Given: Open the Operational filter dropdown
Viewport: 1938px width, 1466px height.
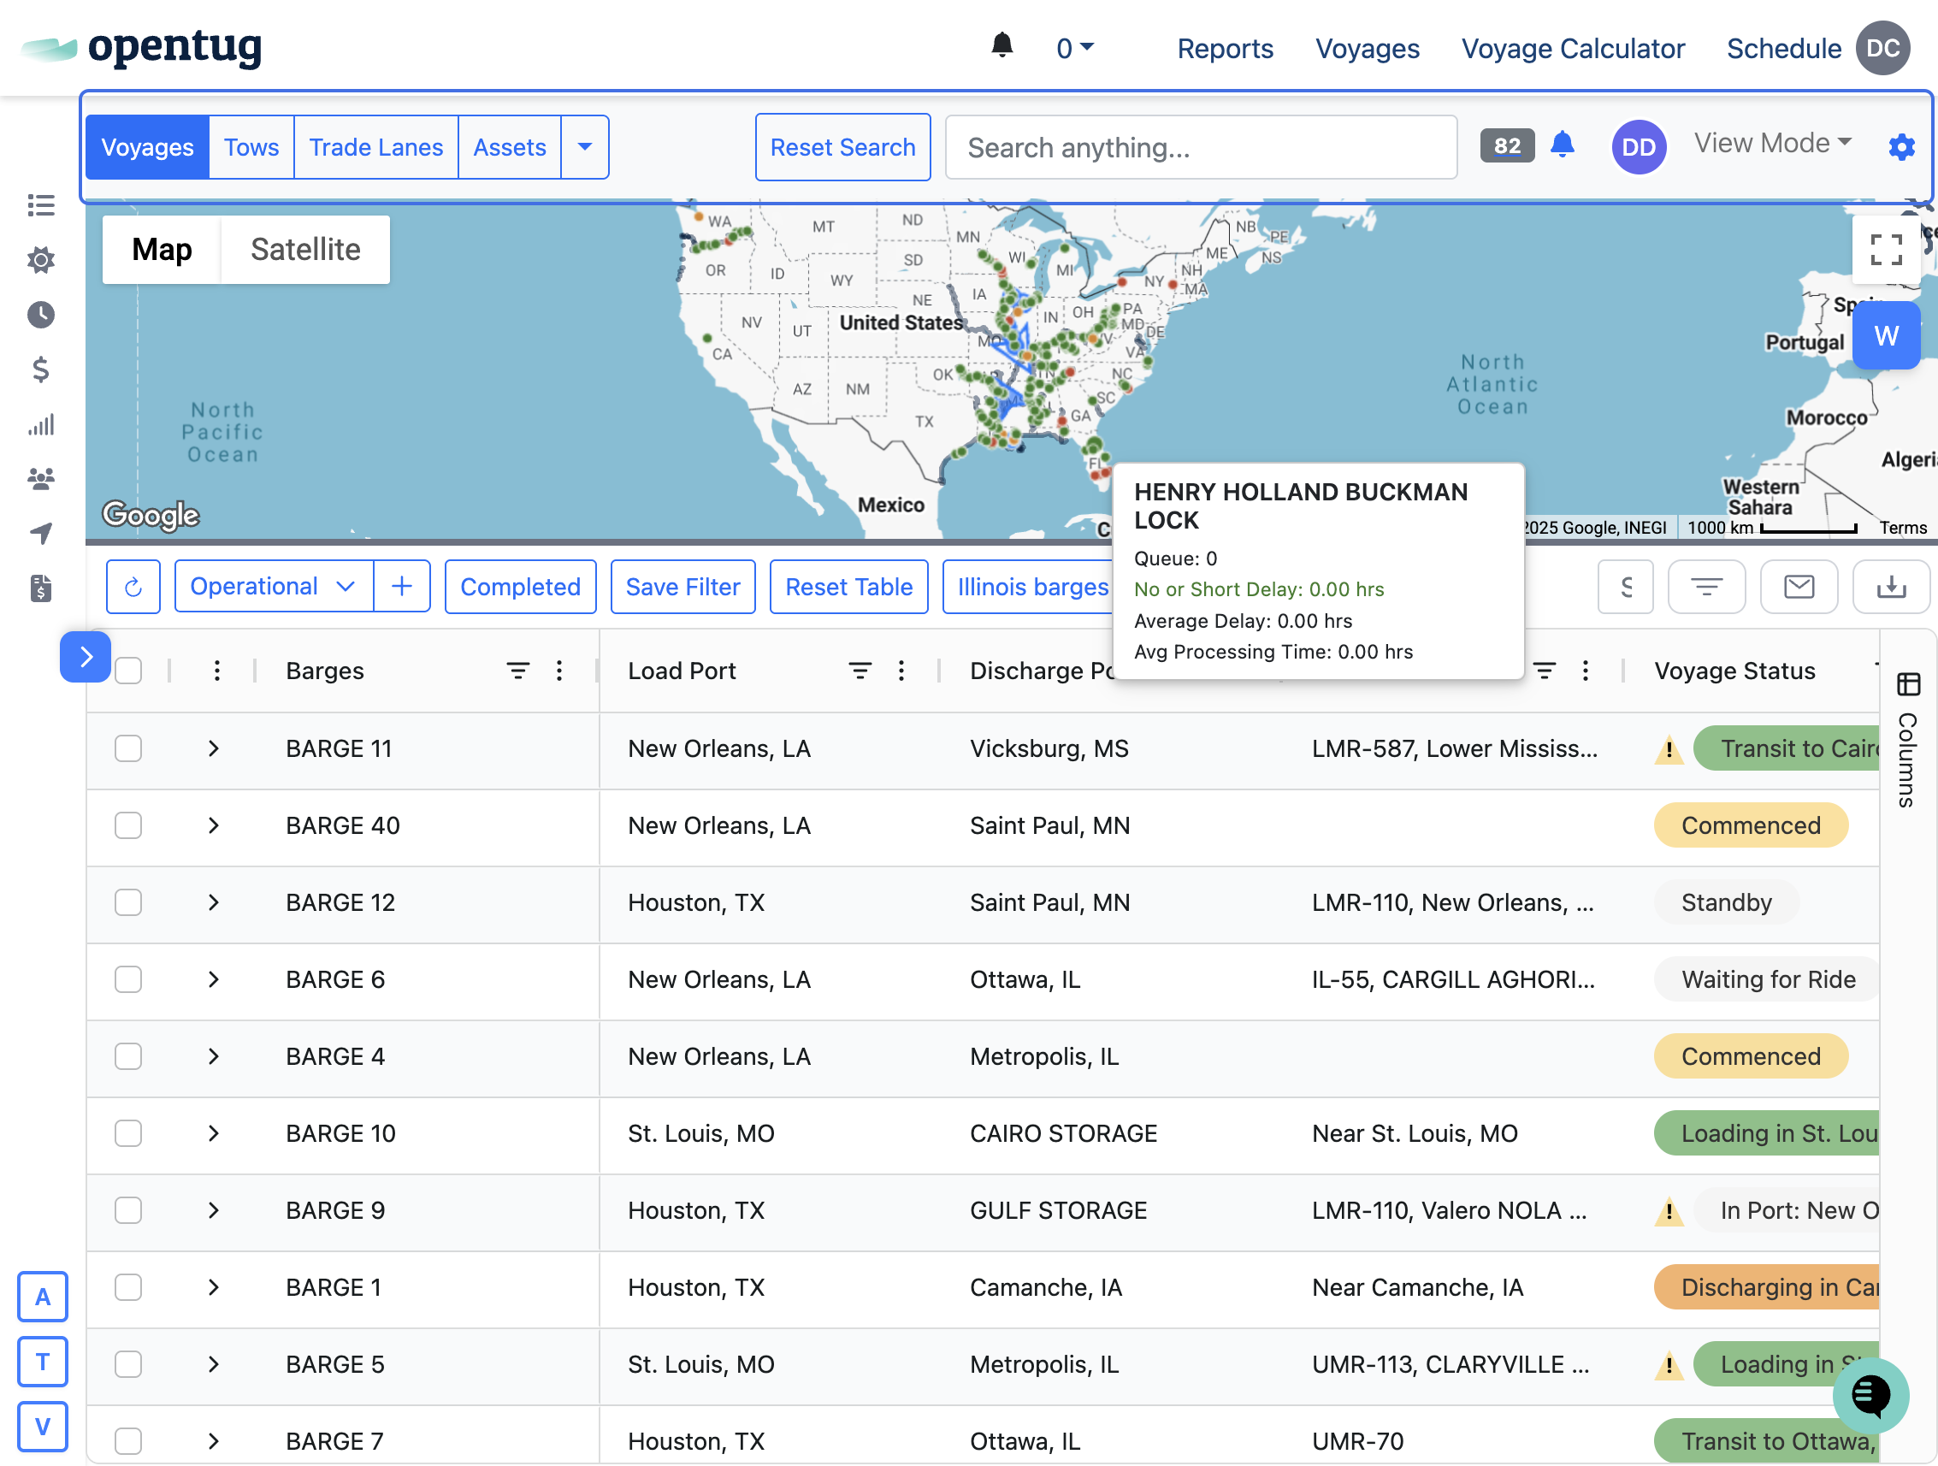Looking at the screenshot, I should [274, 587].
